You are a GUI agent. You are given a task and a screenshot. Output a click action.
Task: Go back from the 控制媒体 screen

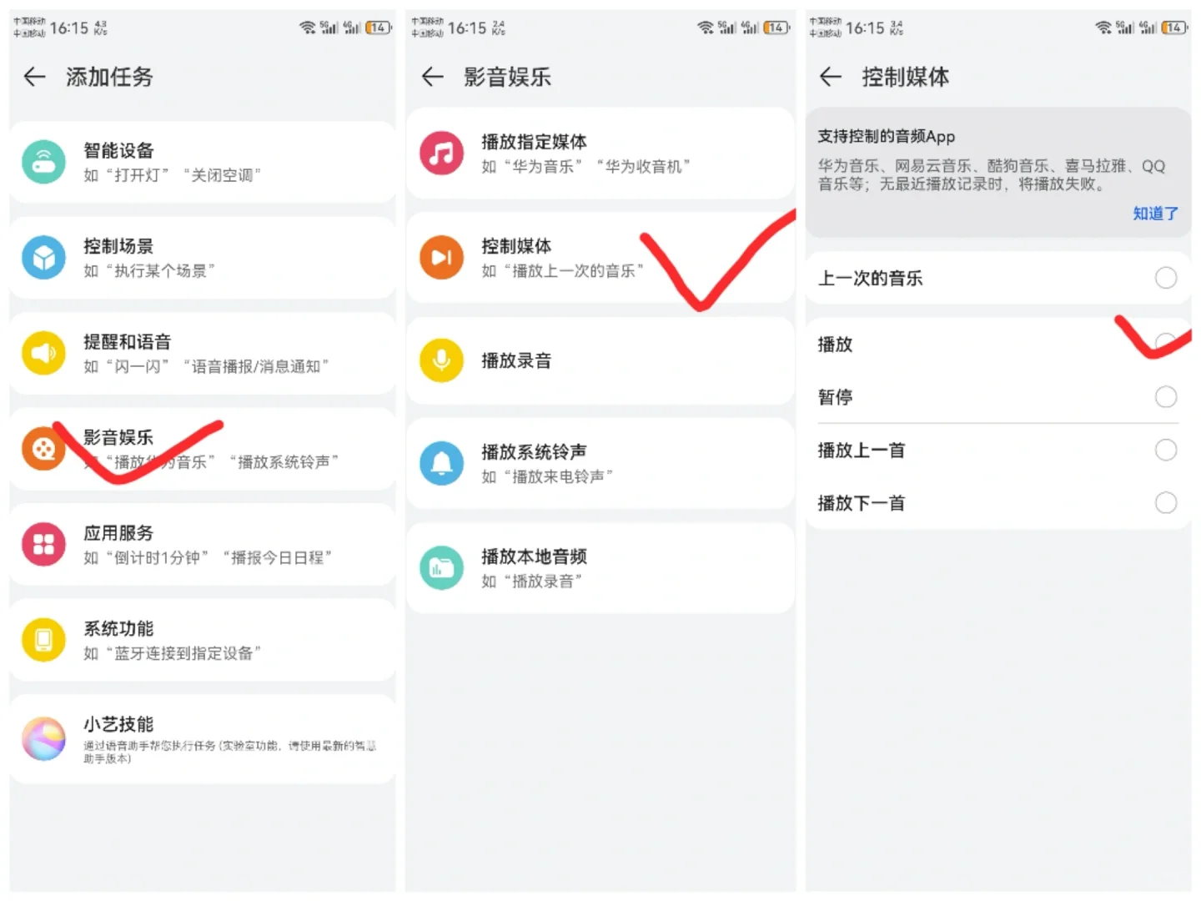point(830,77)
